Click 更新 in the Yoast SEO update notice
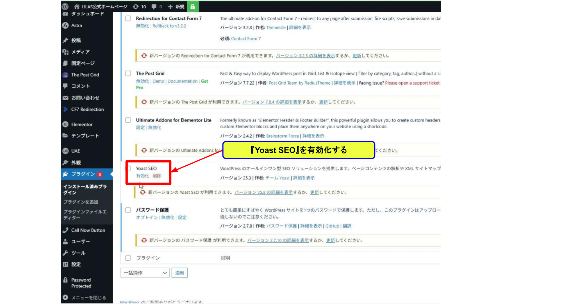564x308 pixels. point(314,192)
